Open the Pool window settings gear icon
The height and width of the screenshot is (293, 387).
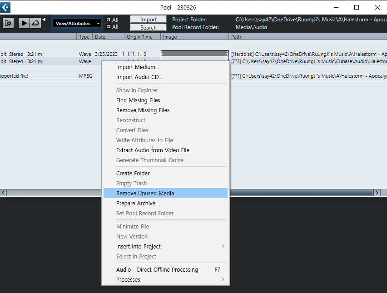point(8,23)
